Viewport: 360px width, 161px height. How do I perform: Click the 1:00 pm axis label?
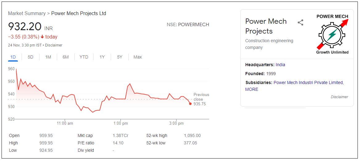coord(121,123)
